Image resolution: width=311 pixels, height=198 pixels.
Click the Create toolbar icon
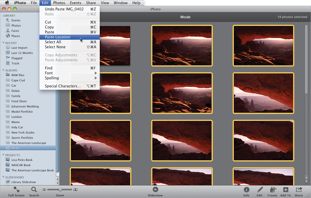point(273,190)
